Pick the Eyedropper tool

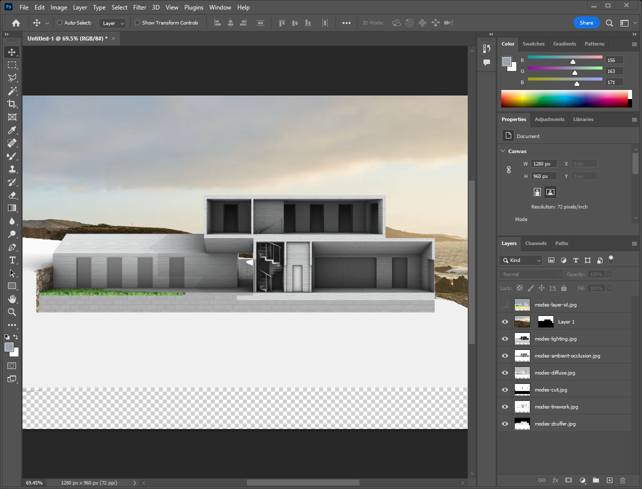tap(12, 130)
